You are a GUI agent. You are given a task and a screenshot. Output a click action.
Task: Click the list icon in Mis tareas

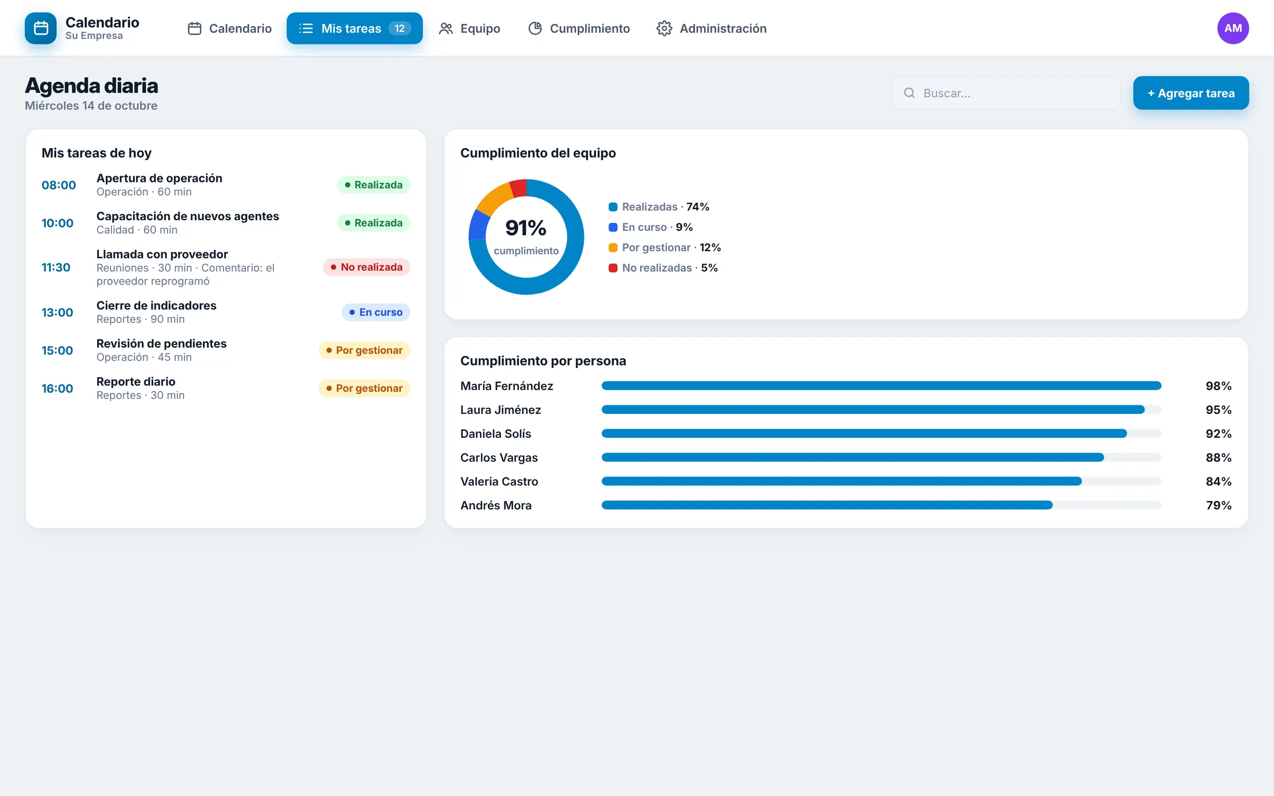pyautogui.click(x=306, y=28)
